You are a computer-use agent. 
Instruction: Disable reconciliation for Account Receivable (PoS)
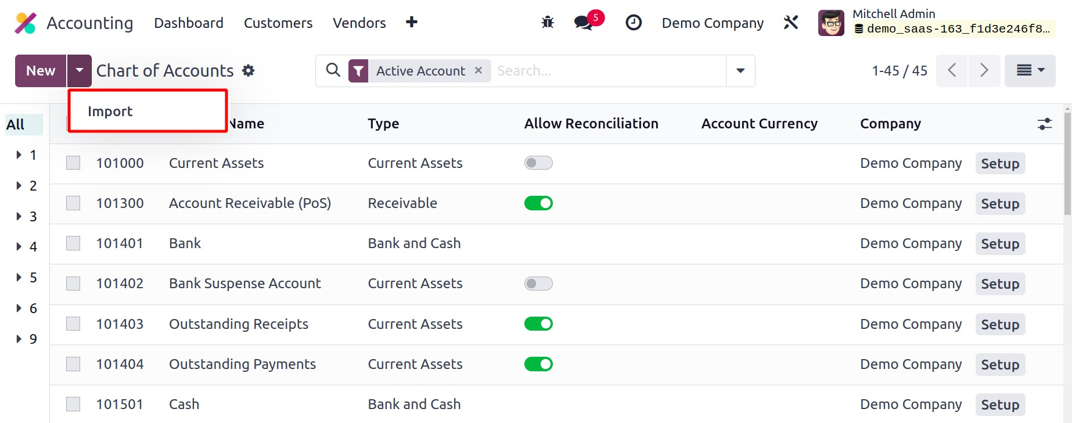[538, 203]
